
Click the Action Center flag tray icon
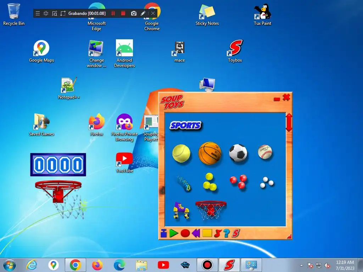[x=310, y=265]
